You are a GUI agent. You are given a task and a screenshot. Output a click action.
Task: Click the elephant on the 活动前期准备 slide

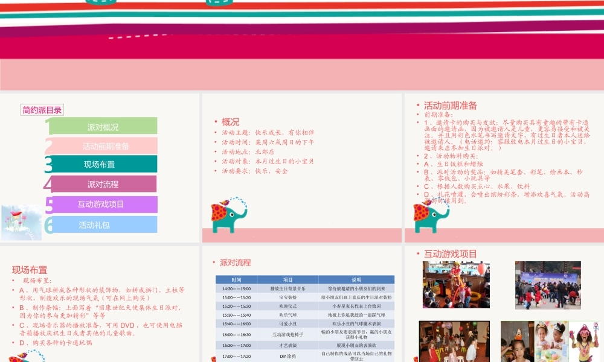pos(431,215)
